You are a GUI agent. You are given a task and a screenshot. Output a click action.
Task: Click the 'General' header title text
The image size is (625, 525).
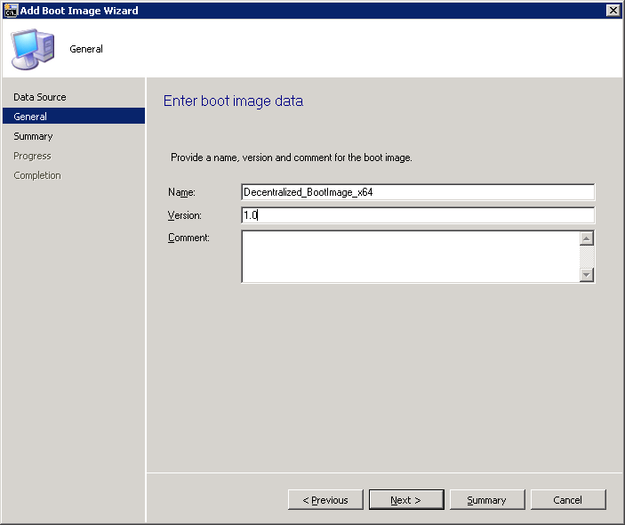tap(86, 49)
